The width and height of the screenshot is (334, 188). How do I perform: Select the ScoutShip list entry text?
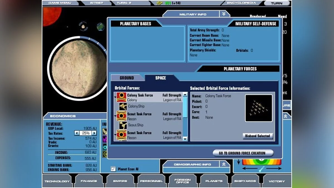click(x=136, y=125)
